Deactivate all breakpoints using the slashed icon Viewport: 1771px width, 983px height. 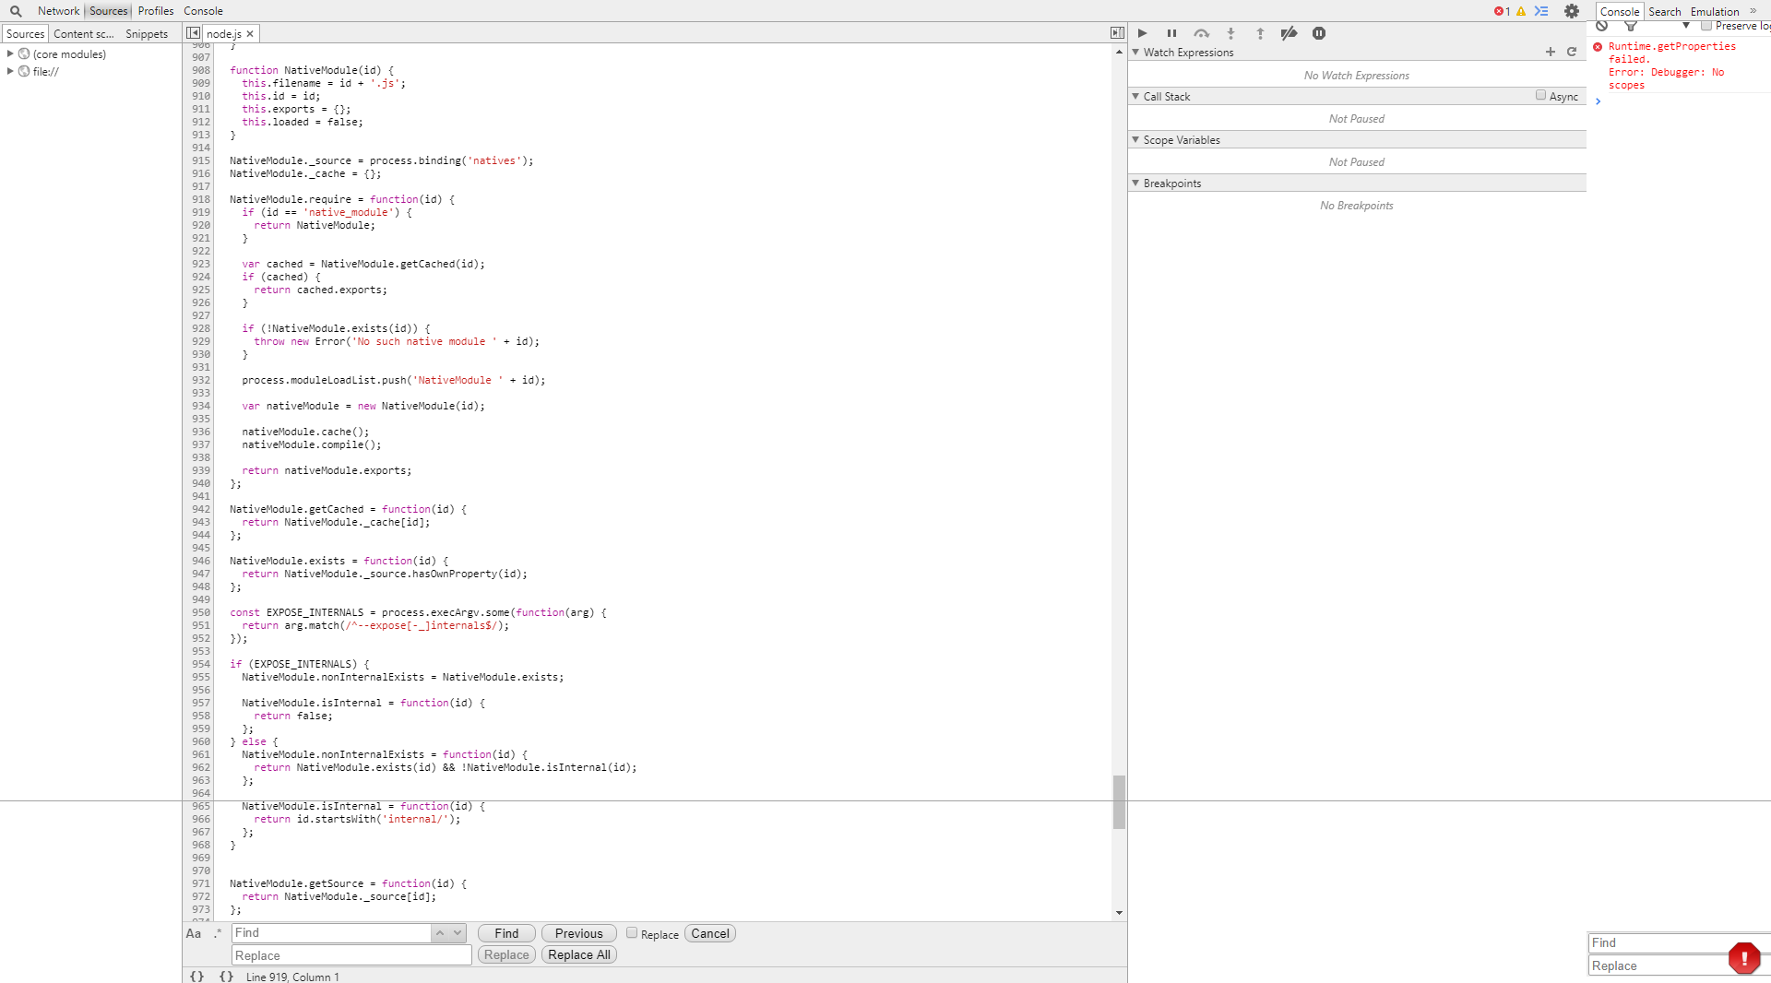coord(1289,33)
